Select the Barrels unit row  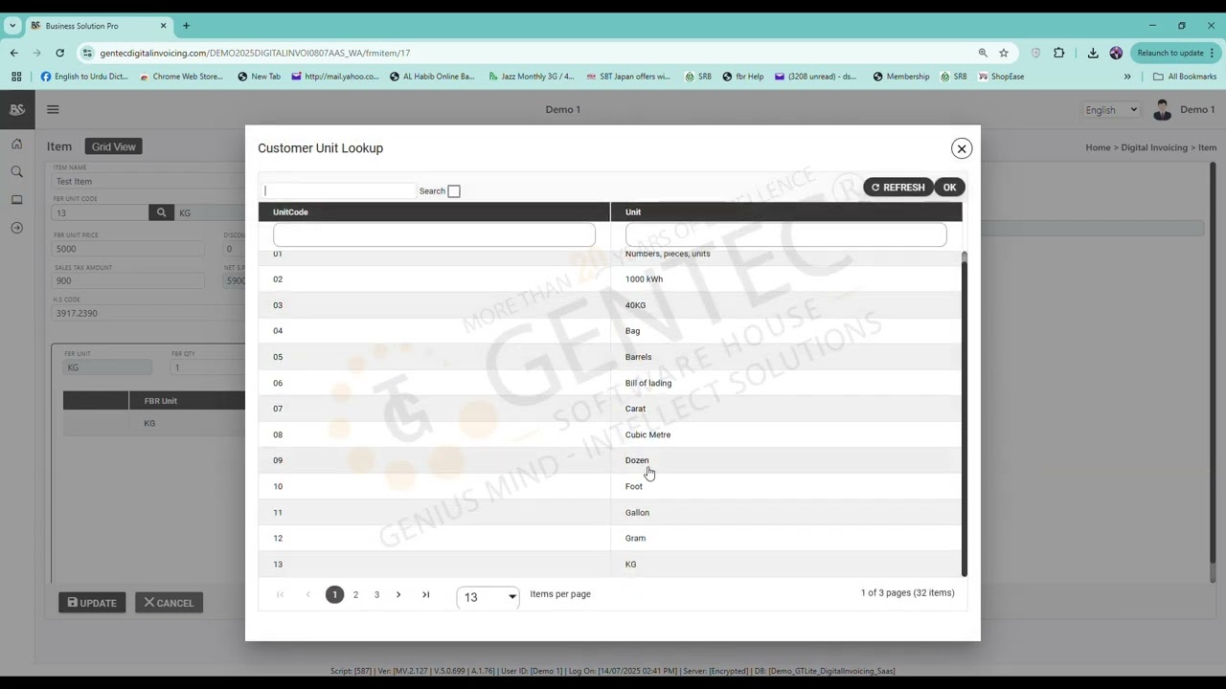point(609,357)
